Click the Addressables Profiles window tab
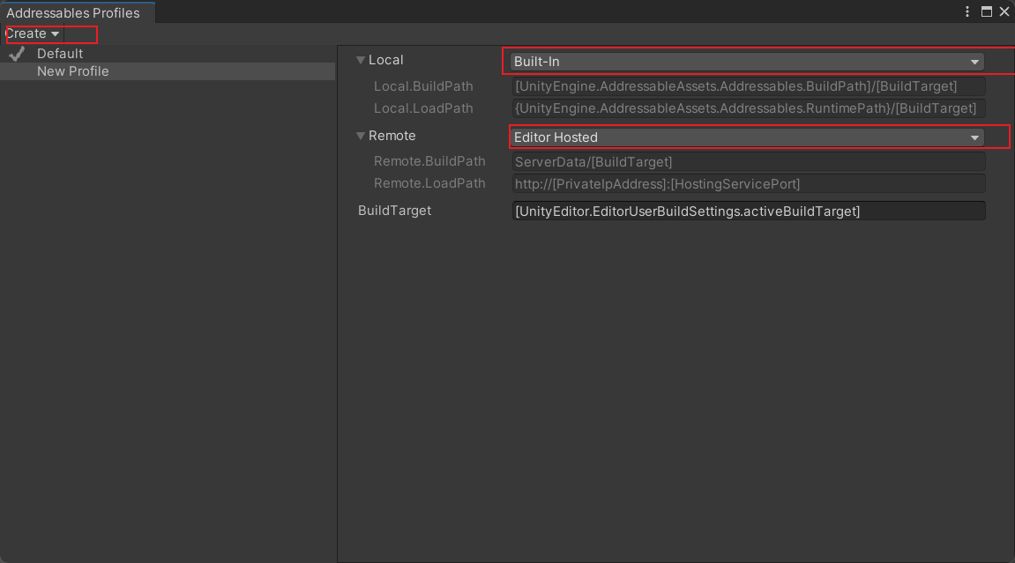Viewport: 1015px width, 563px height. point(73,12)
